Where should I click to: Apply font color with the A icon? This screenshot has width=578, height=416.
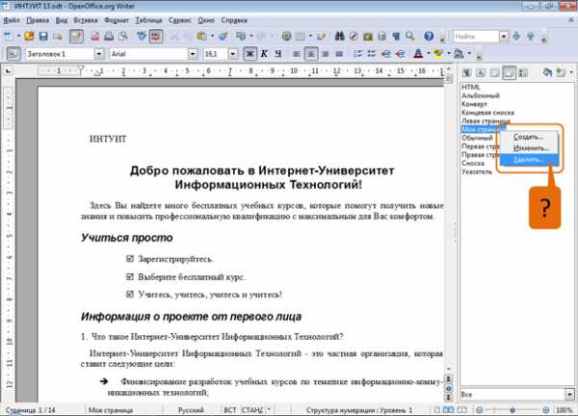pyautogui.click(x=418, y=54)
